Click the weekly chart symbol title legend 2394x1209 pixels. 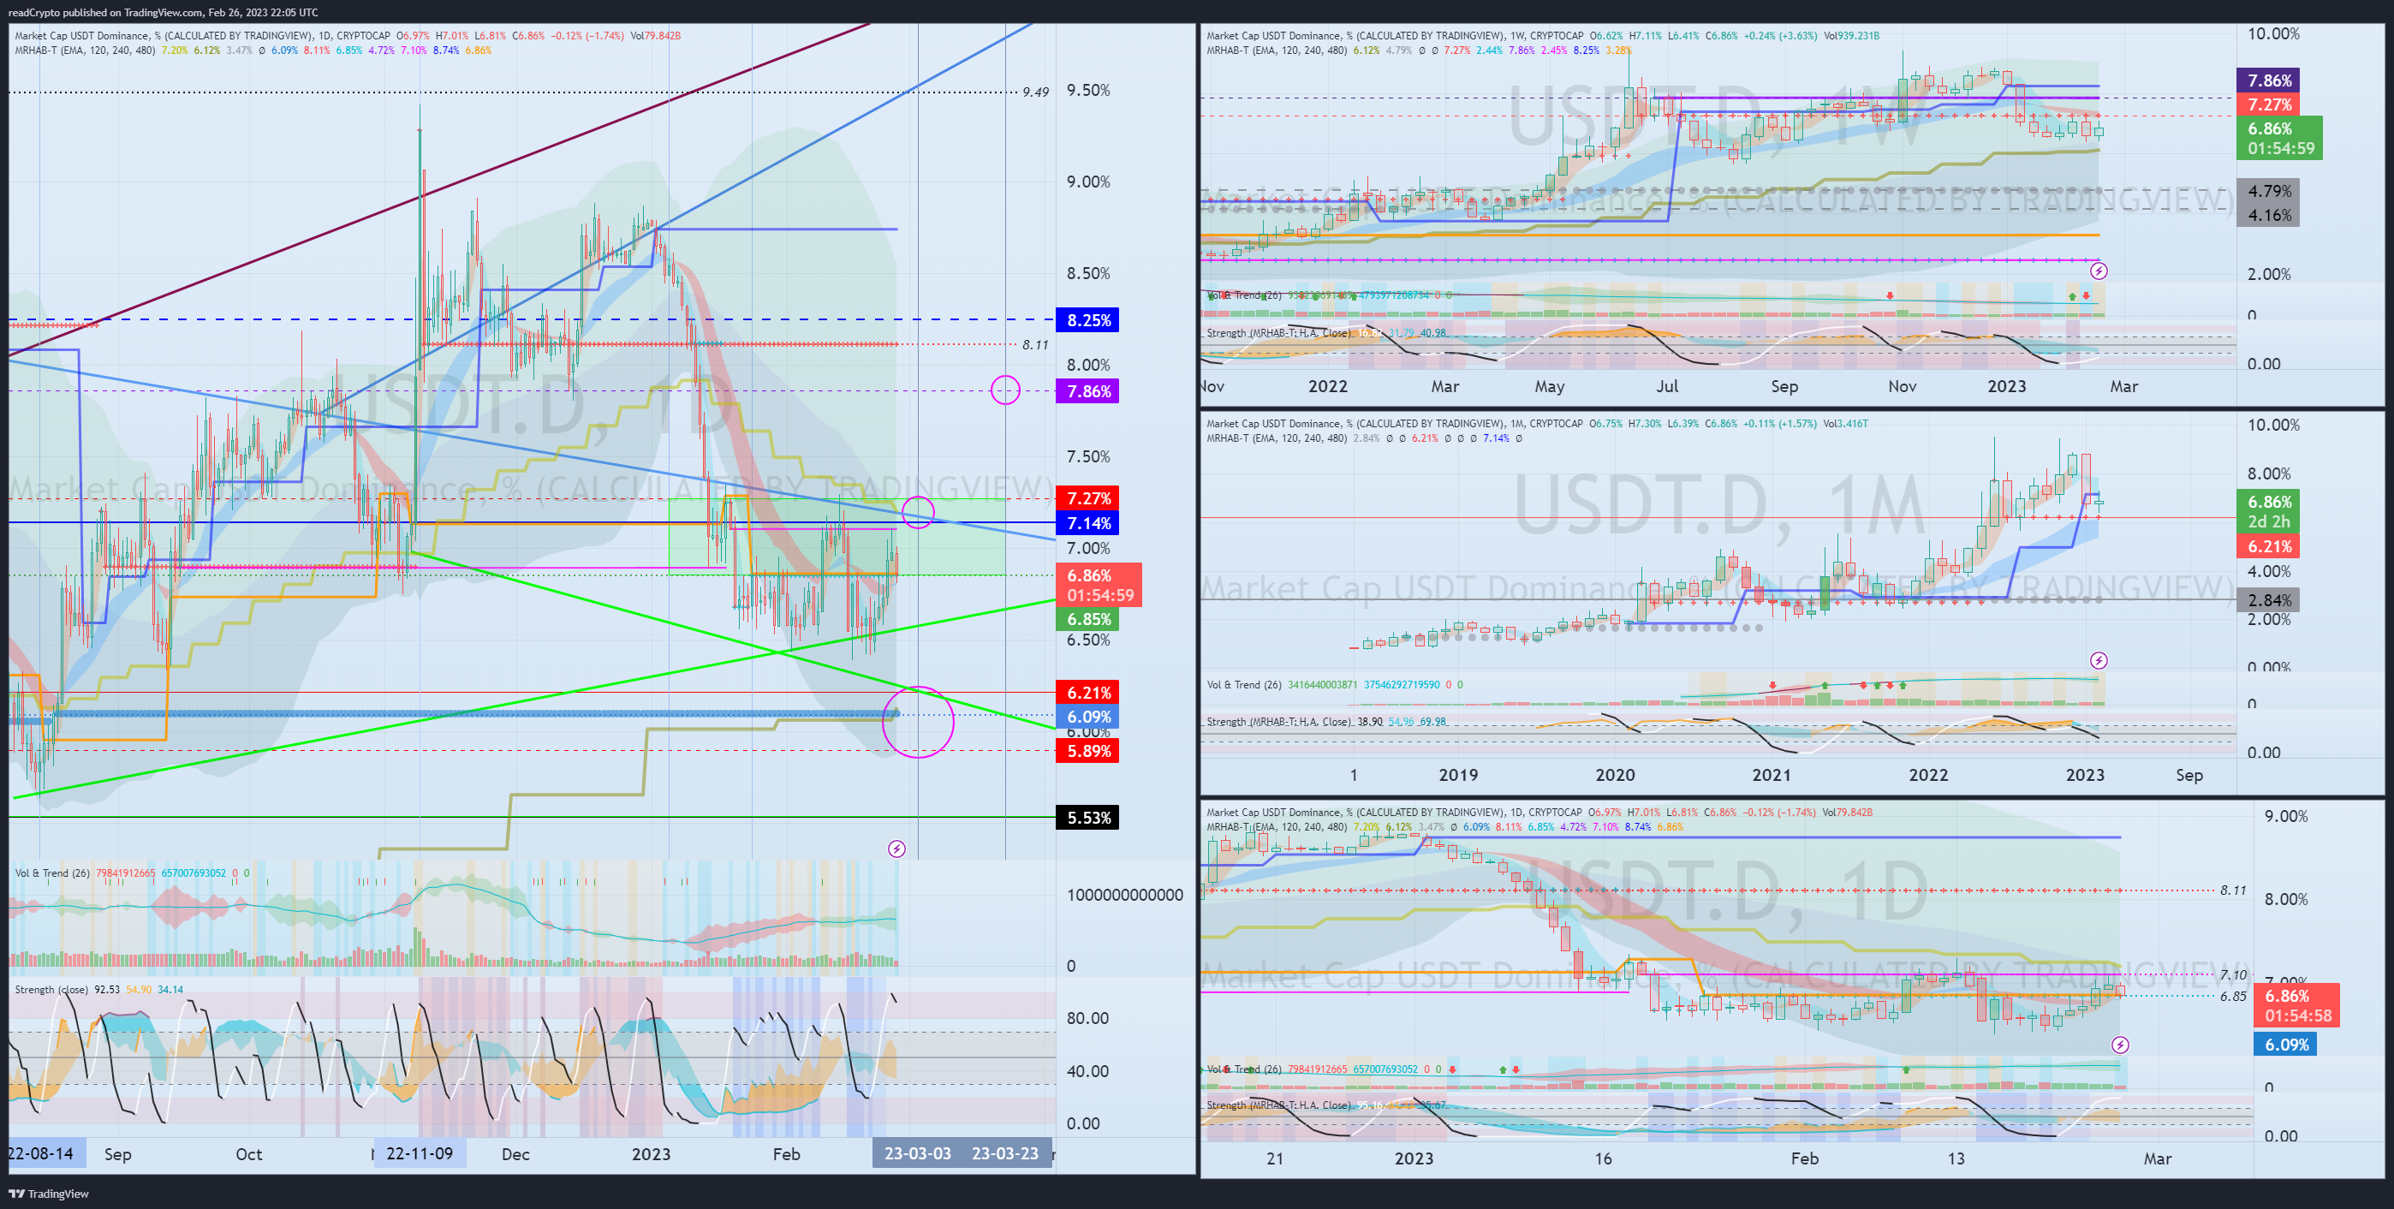(1543, 35)
